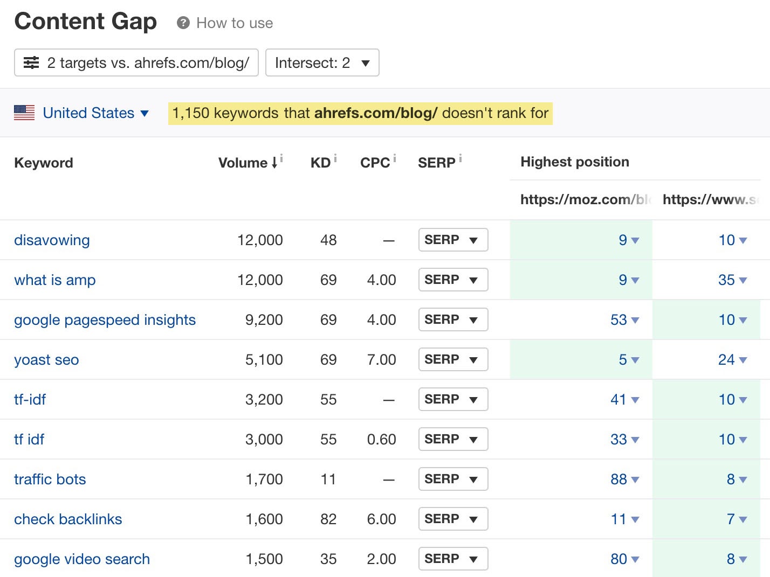Image resolution: width=770 pixels, height=577 pixels.
Task: Click the 2 targets vs. ahrefs.com/blog/ button
Action: (136, 62)
